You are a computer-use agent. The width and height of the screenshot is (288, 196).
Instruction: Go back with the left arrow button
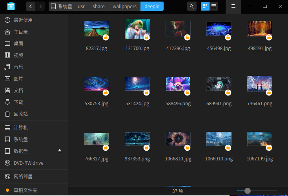pyautogui.click(x=31, y=6)
